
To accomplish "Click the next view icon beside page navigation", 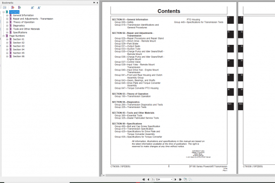I will (x=185, y=179).
